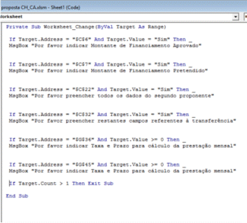Click the If line checking address $C$6

coord(100,40)
